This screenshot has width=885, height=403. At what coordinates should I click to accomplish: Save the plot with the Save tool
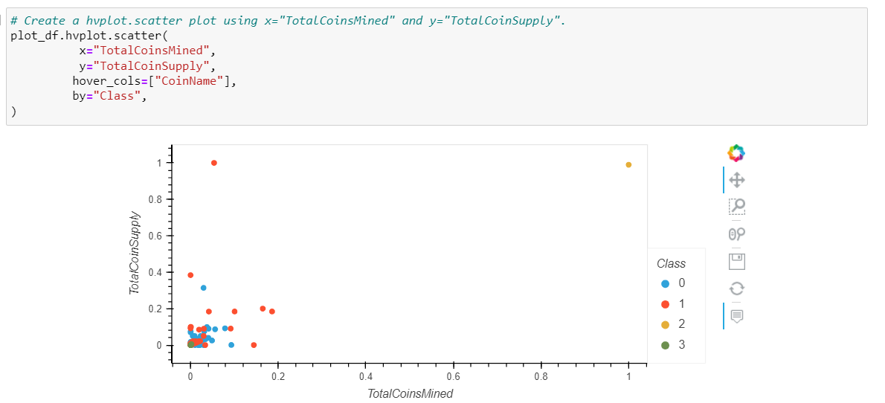click(737, 261)
